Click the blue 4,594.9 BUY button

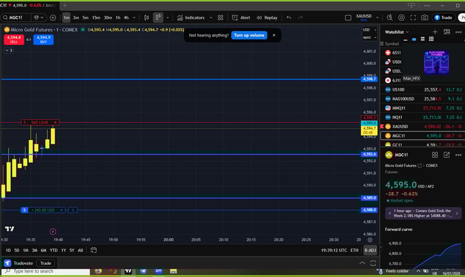(x=44, y=39)
